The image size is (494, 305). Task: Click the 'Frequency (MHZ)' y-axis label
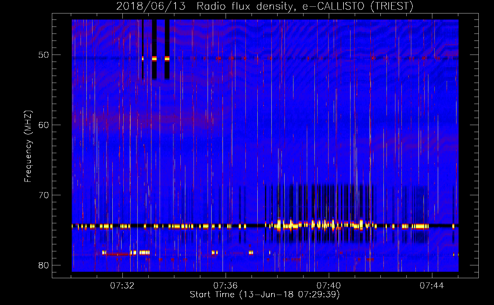(x=28, y=146)
